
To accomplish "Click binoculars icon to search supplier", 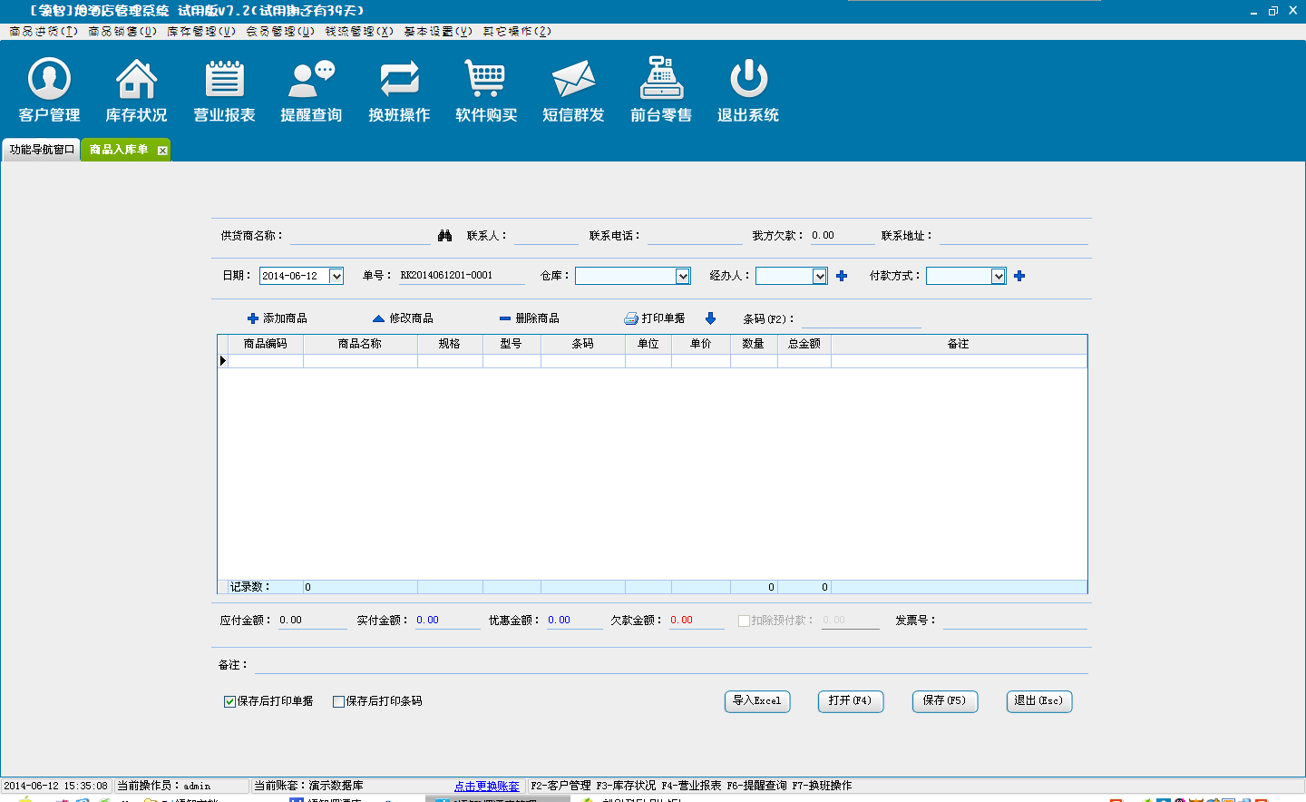I will tap(444, 236).
